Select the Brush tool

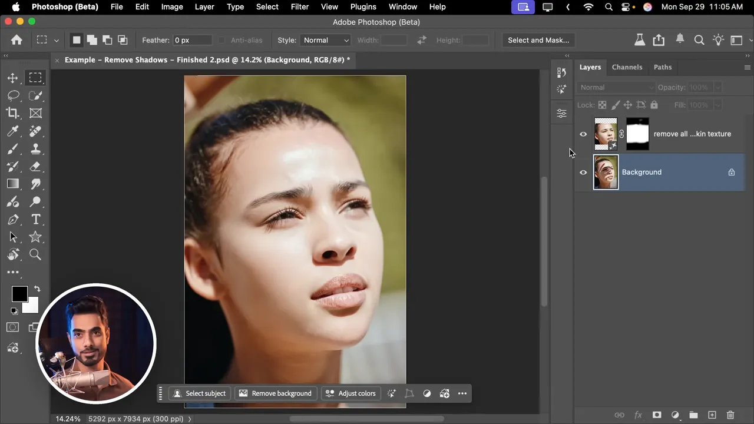[12, 148]
